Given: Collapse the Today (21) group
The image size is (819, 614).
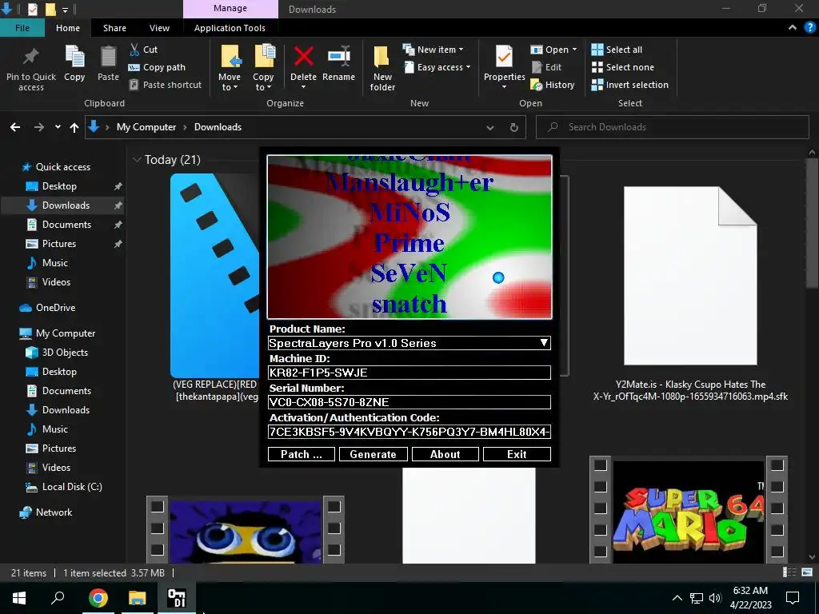Looking at the screenshot, I should (x=138, y=160).
